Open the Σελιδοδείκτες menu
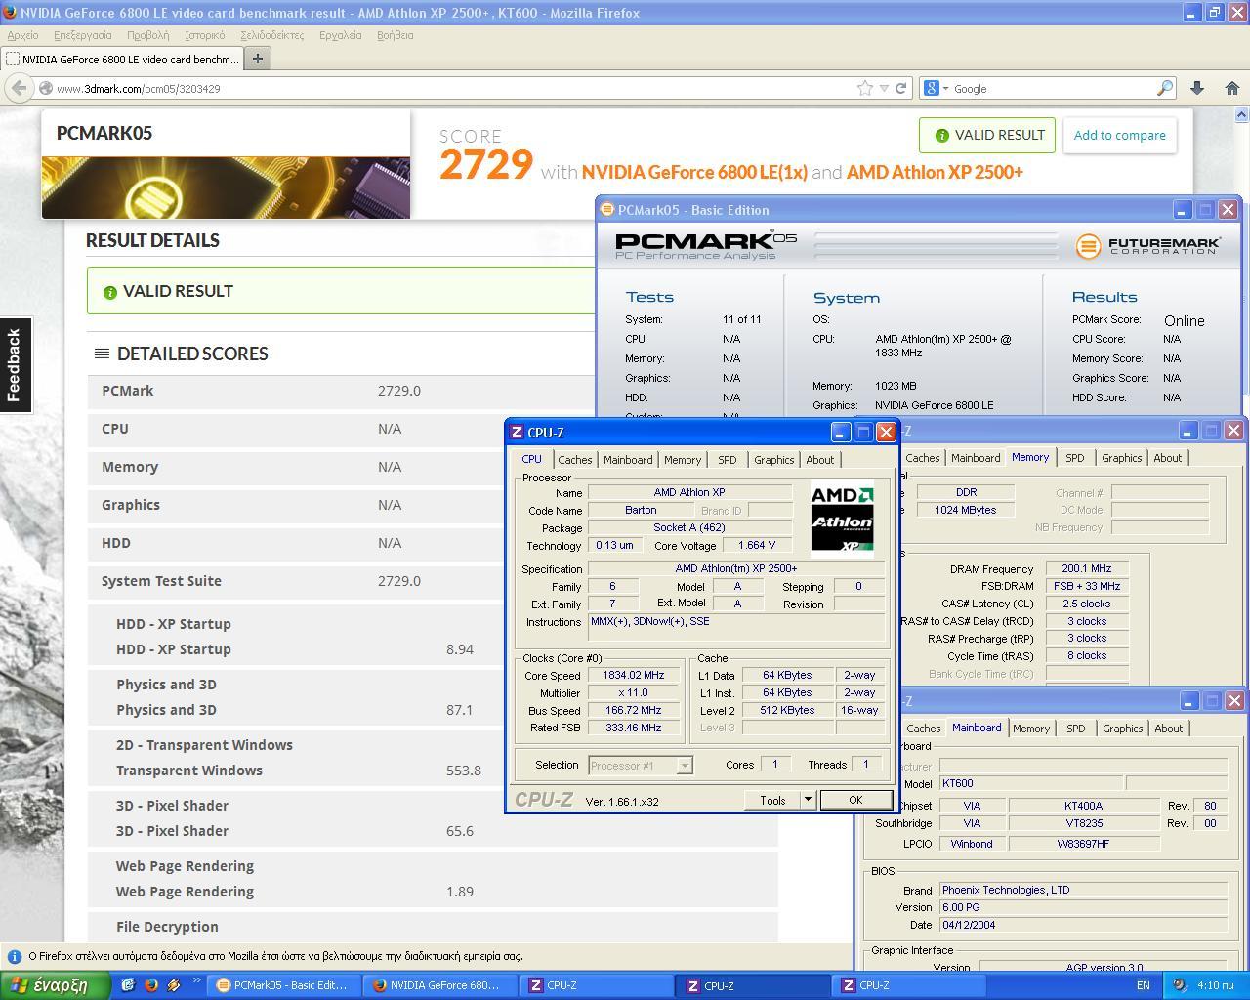 (x=271, y=35)
